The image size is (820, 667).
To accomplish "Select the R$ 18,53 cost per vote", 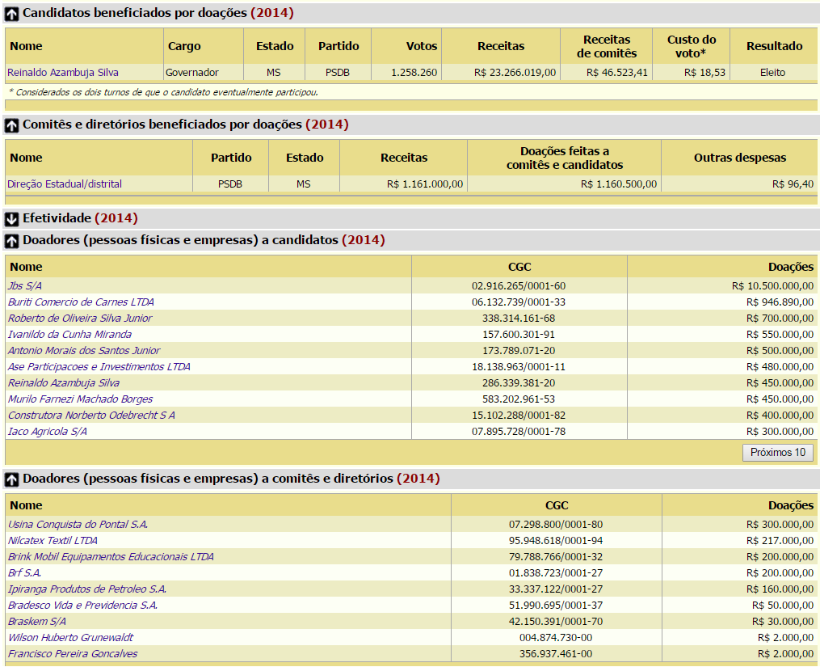I will pos(704,72).
